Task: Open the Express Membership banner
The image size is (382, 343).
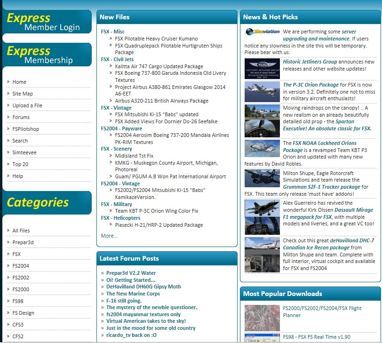Action: (47, 55)
